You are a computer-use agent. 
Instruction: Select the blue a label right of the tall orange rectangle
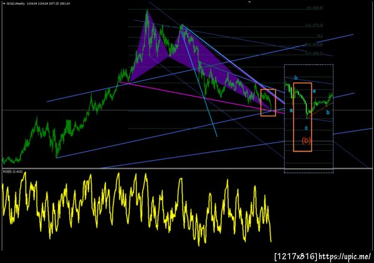tap(314, 91)
